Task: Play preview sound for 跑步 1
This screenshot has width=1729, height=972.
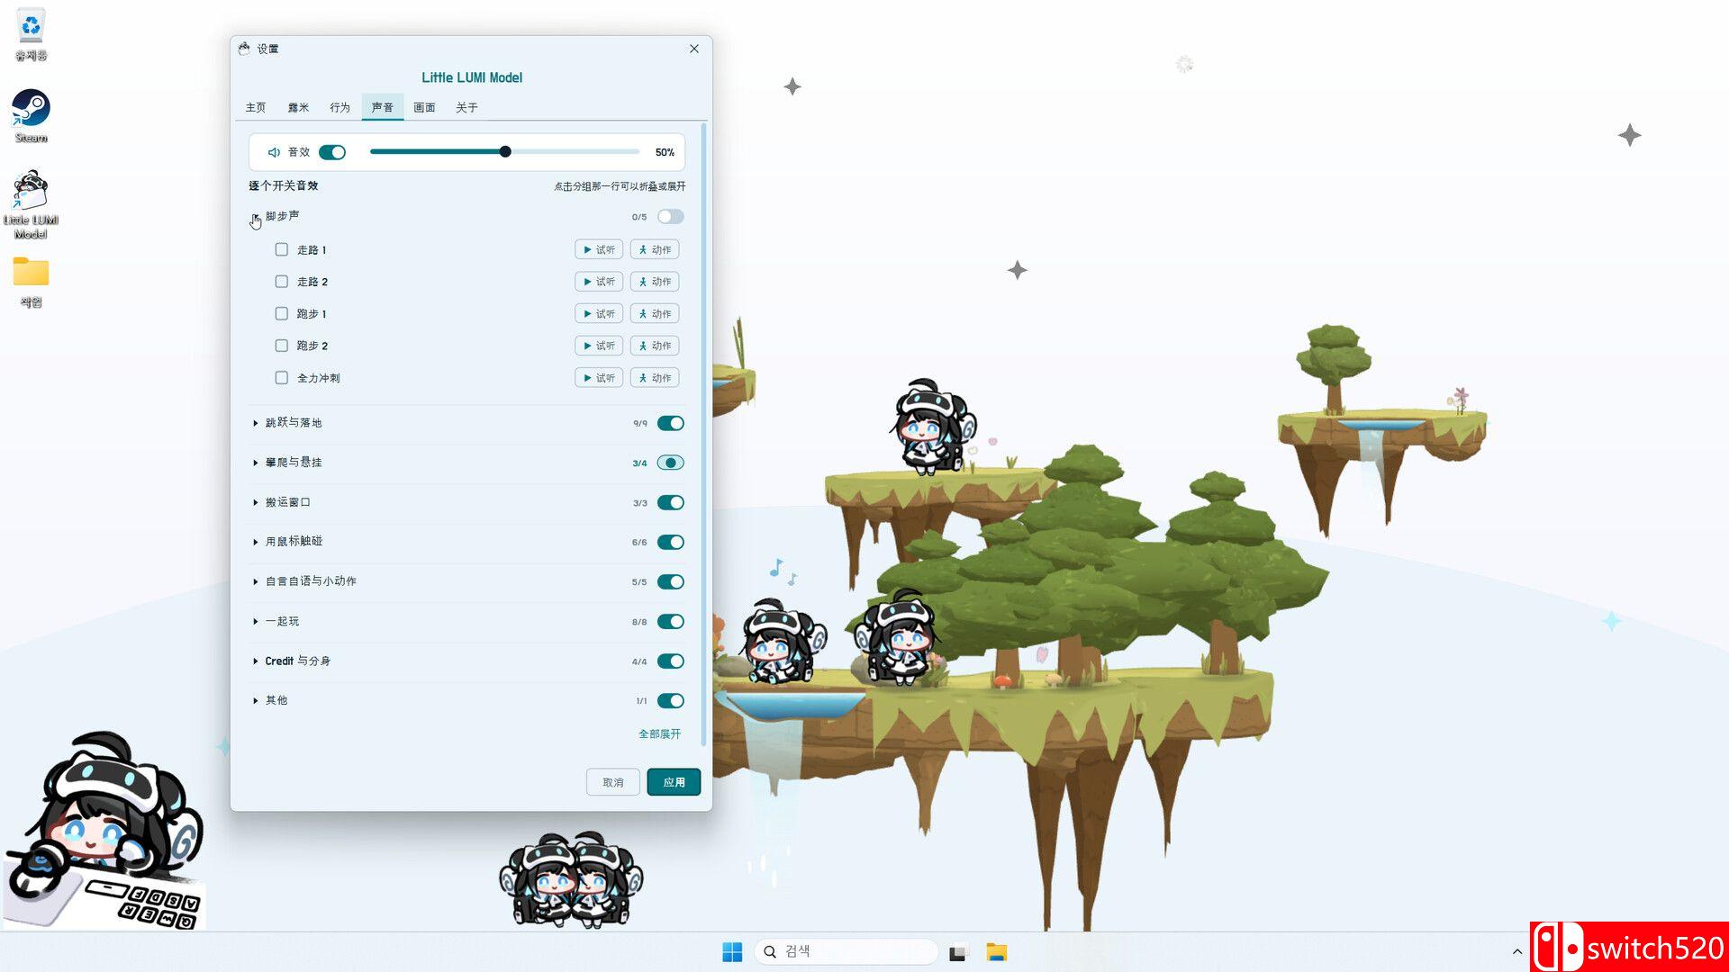Action: tap(599, 314)
